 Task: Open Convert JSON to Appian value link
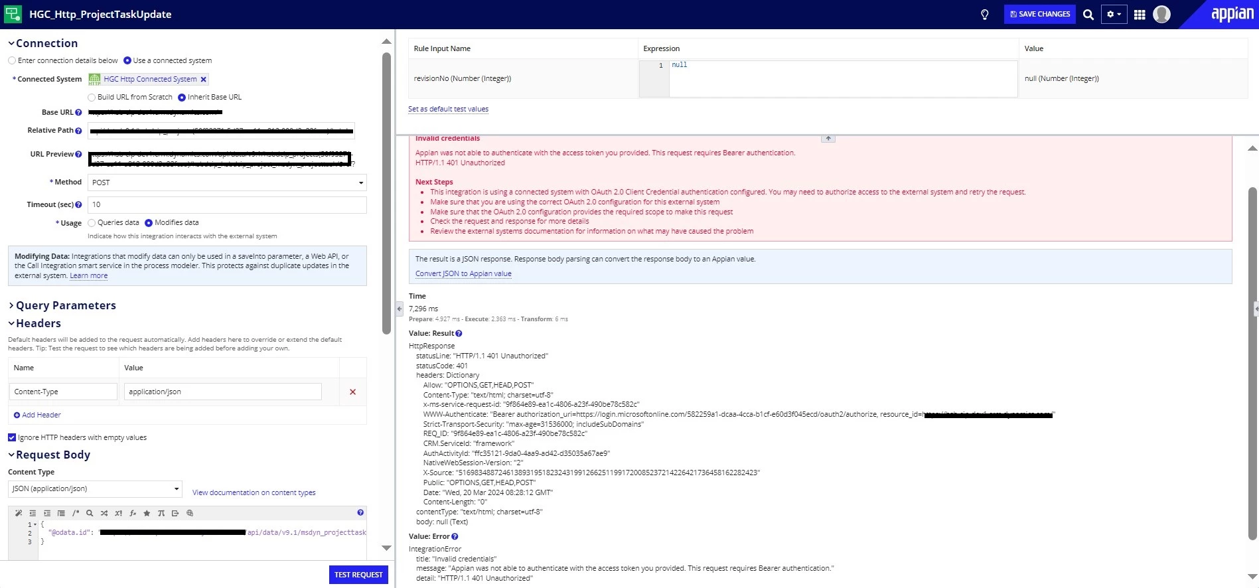463,274
